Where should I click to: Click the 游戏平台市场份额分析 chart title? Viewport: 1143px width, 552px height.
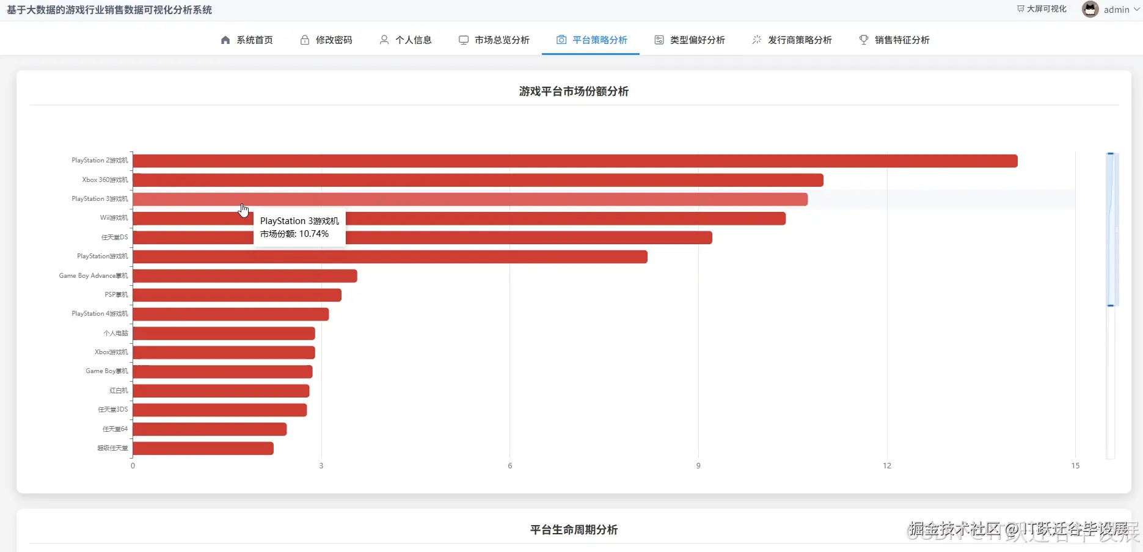pos(574,92)
